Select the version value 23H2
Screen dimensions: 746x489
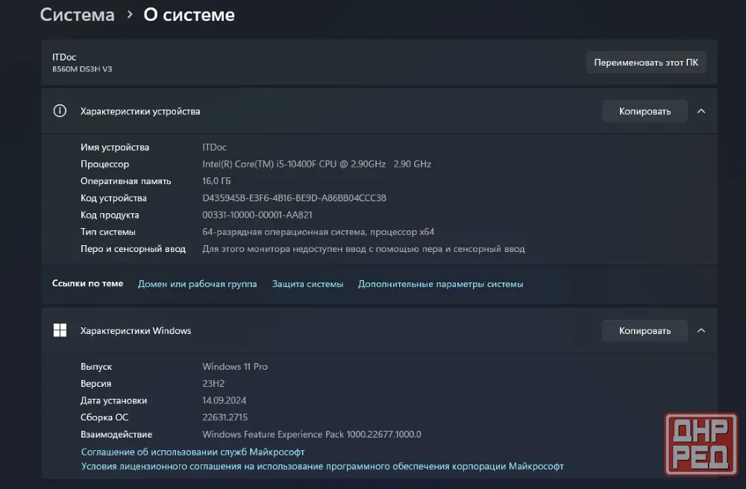[213, 383]
